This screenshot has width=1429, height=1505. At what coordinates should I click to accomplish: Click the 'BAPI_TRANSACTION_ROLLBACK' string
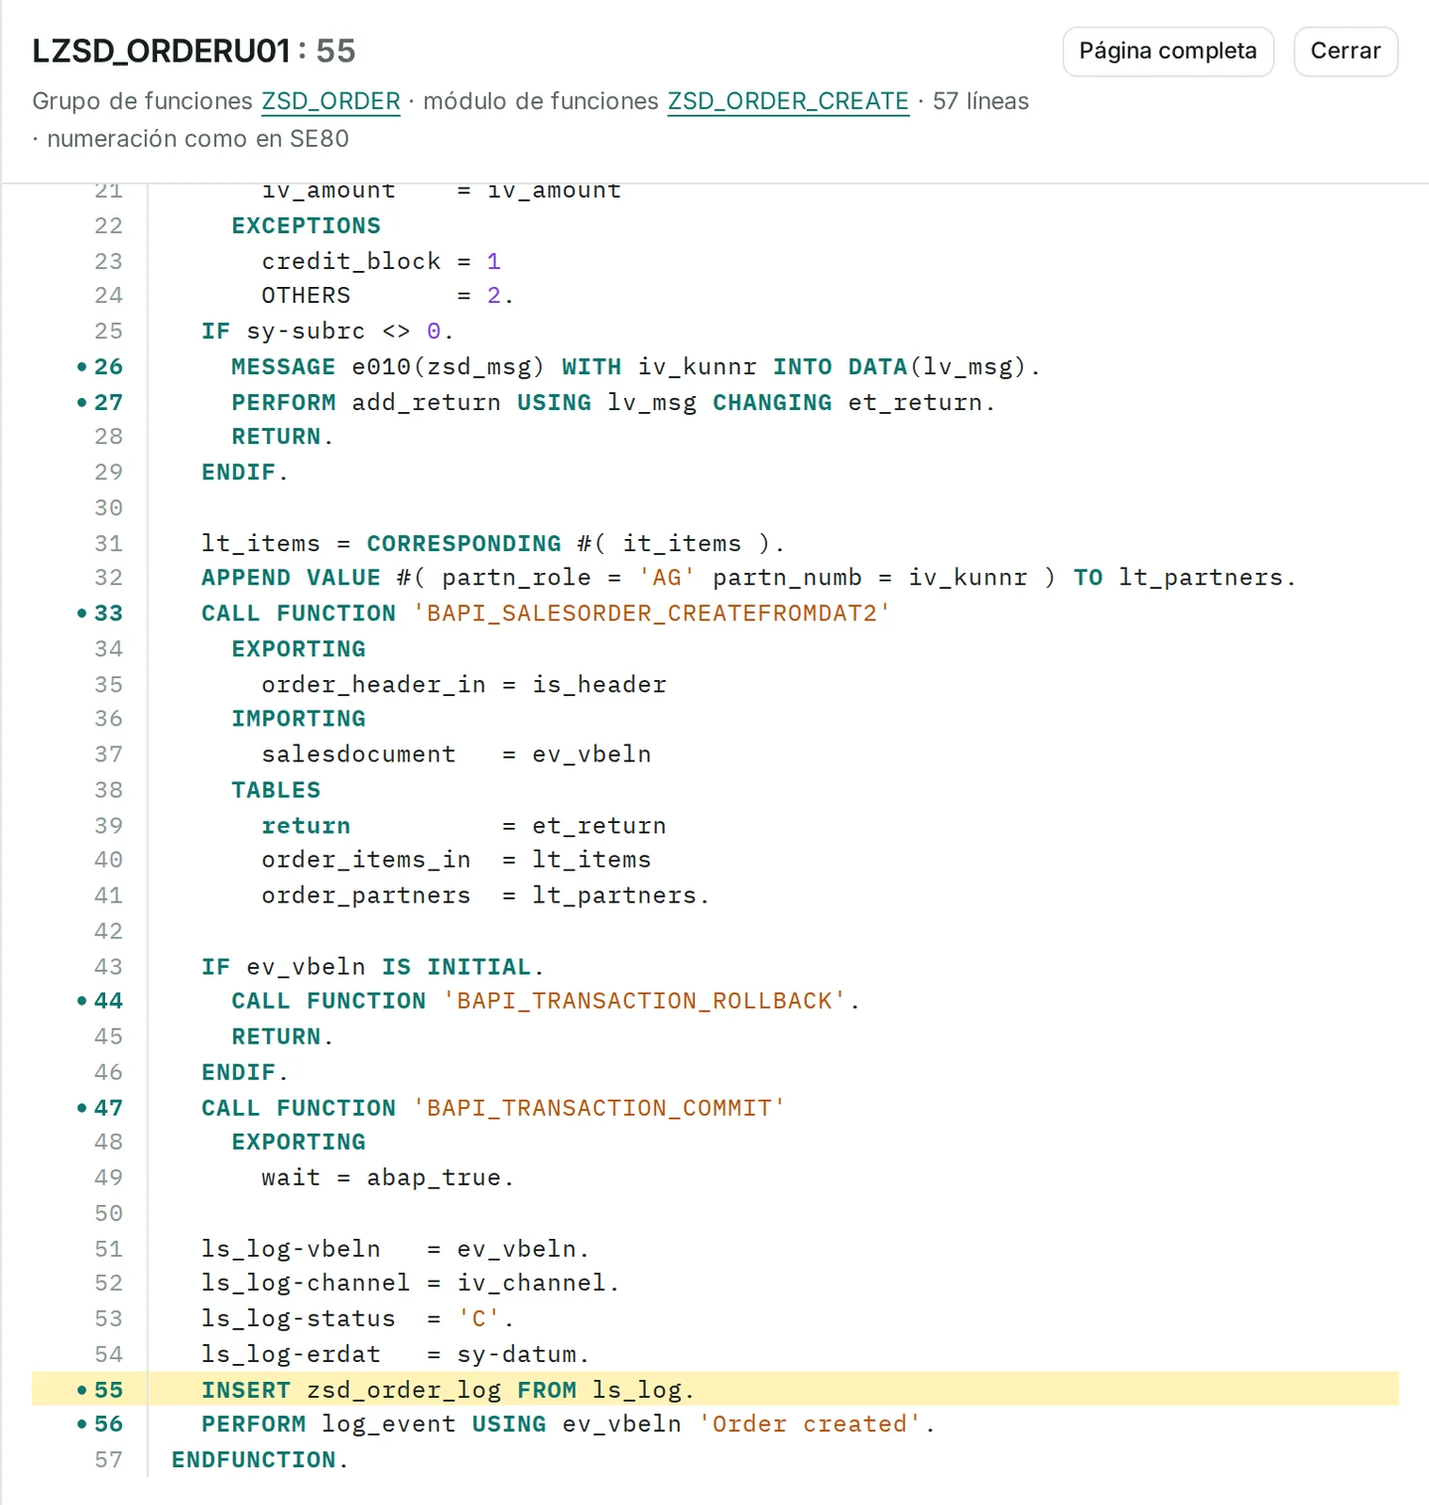tap(644, 1001)
